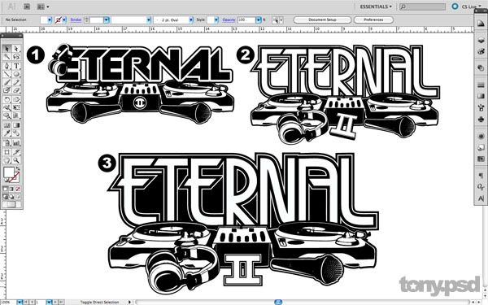Select the Line Segment tool
Viewport: 488px width, 305px height.
pyautogui.click(x=7, y=74)
